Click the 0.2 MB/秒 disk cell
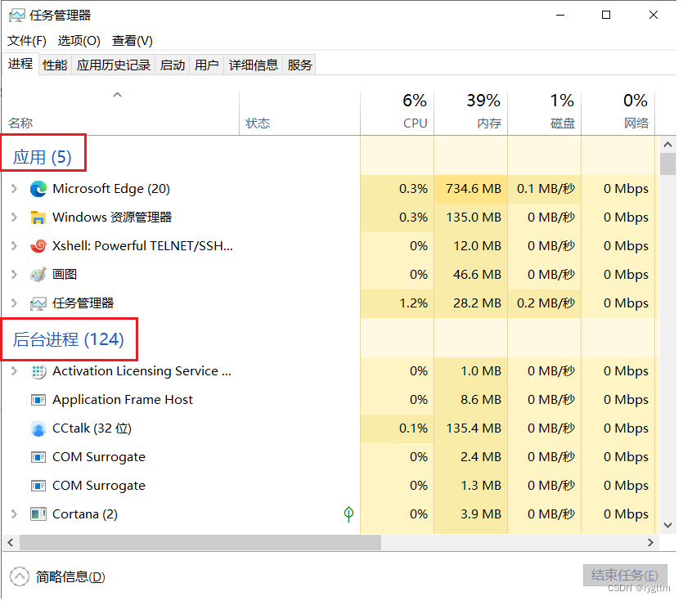Image resolution: width=683 pixels, height=601 pixels. click(545, 303)
